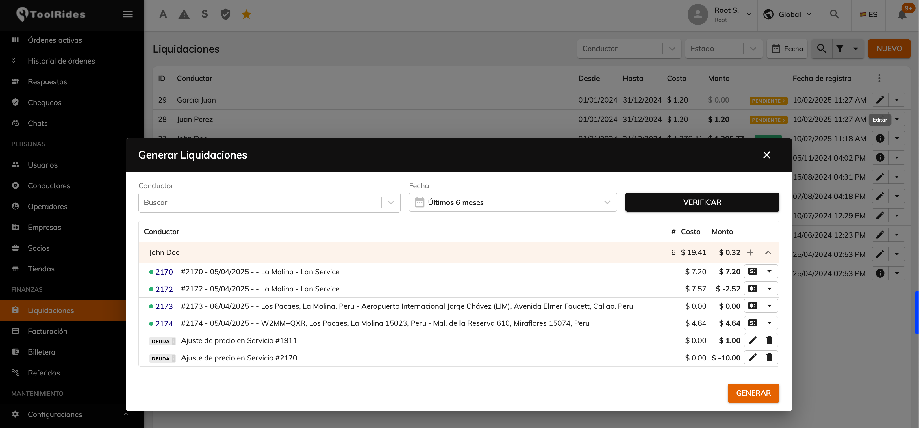Open the notifications bell with 9+ badge
919x428 pixels.
[902, 14]
